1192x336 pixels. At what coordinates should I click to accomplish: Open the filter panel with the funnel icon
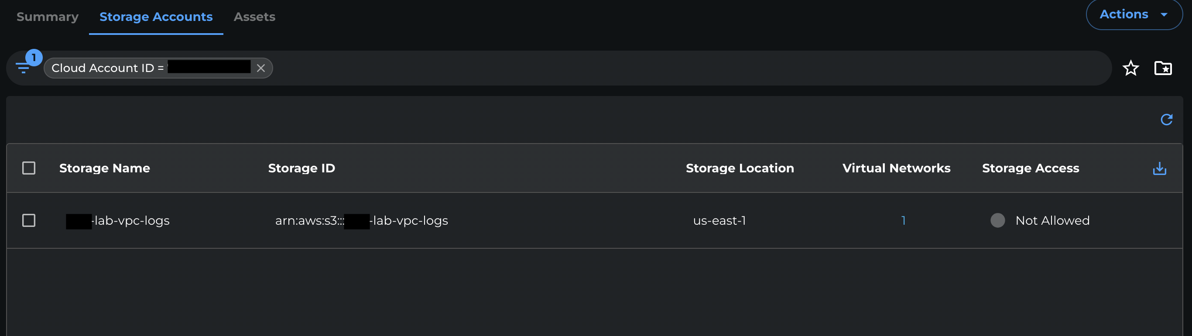(23, 68)
